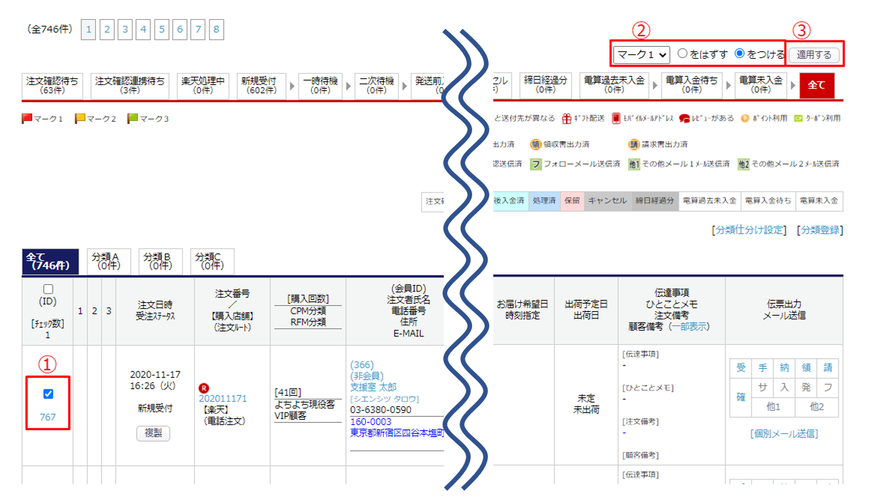
Task: Click the ギフト配送 gift box icon
Action: pyautogui.click(x=567, y=119)
